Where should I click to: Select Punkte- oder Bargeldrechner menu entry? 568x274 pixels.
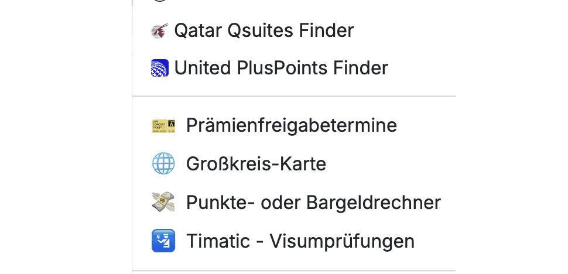(313, 203)
